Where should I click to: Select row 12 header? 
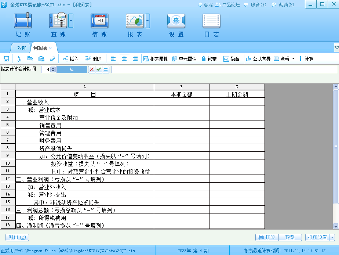point(8,179)
